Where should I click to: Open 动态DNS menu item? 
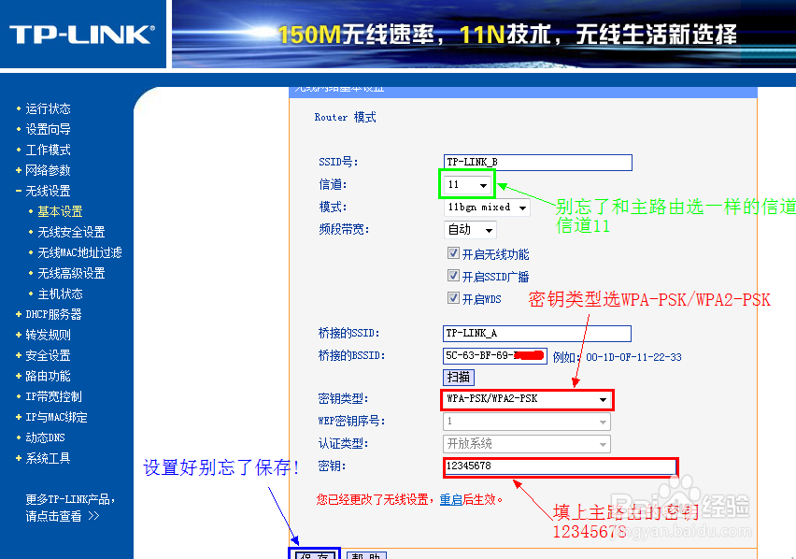coord(45,437)
